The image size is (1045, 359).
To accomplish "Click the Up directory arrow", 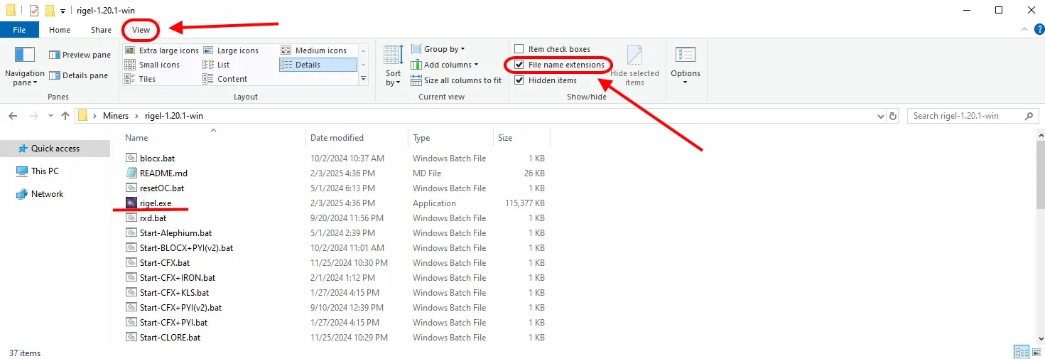I will tap(65, 116).
